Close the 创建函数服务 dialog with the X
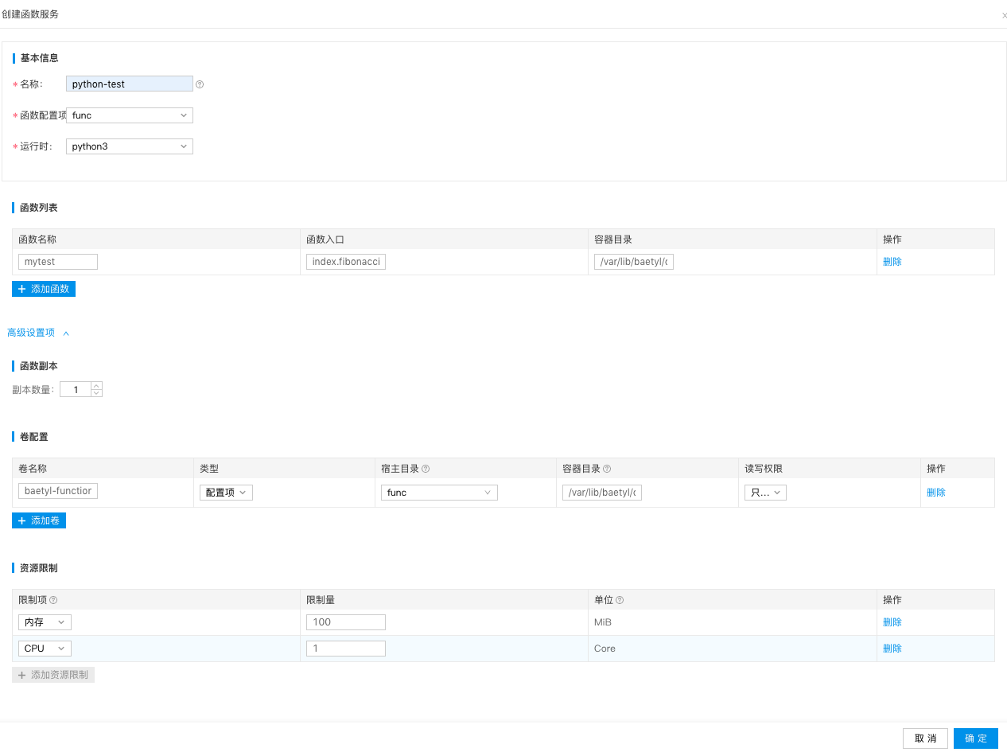Image resolution: width=1007 pixels, height=752 pixels. tap(1004, 15)
